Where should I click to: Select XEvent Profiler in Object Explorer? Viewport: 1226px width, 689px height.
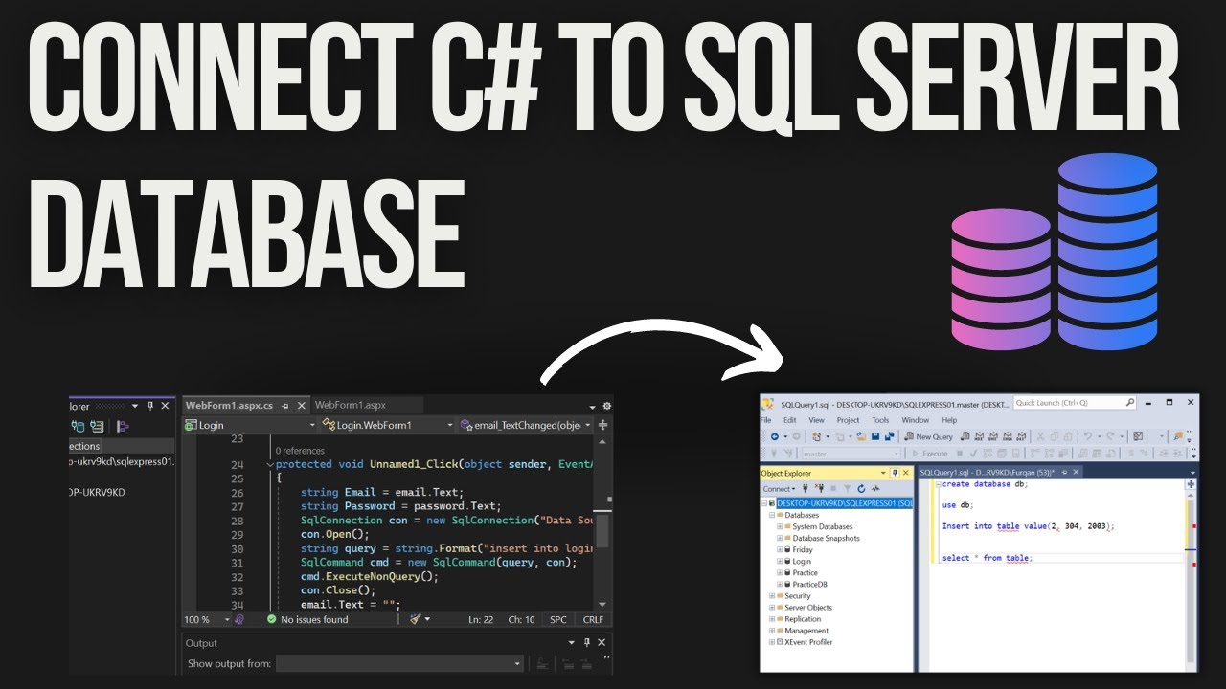[x=807, y=642]
